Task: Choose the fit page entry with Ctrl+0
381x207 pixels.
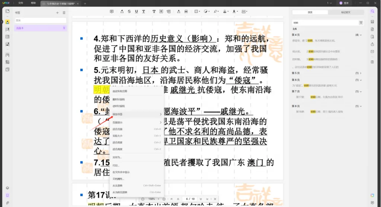Action: [137, 129]
